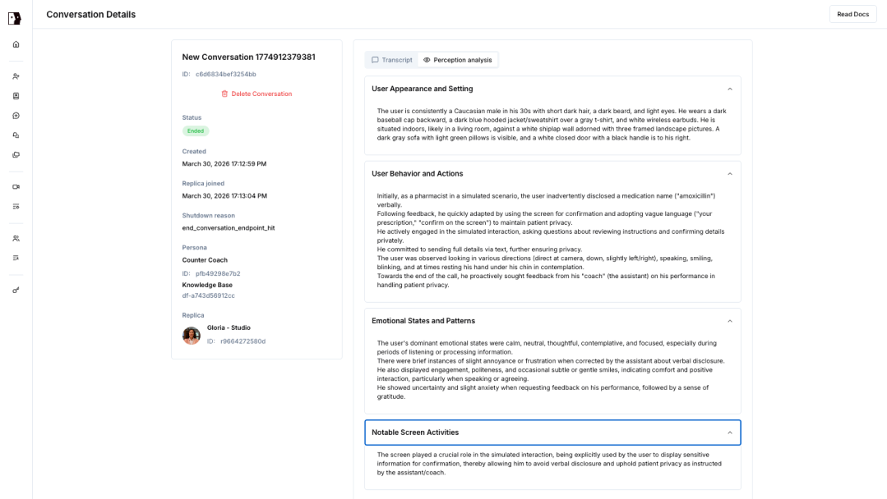This screenshot has width=887, height=499.
Task: Click the Read Docs button
Action: [852, 14]
